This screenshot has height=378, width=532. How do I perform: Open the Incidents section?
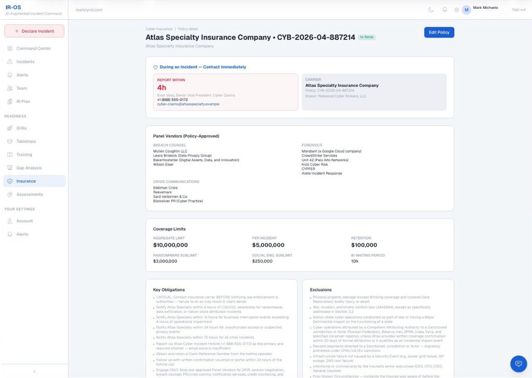24,61
